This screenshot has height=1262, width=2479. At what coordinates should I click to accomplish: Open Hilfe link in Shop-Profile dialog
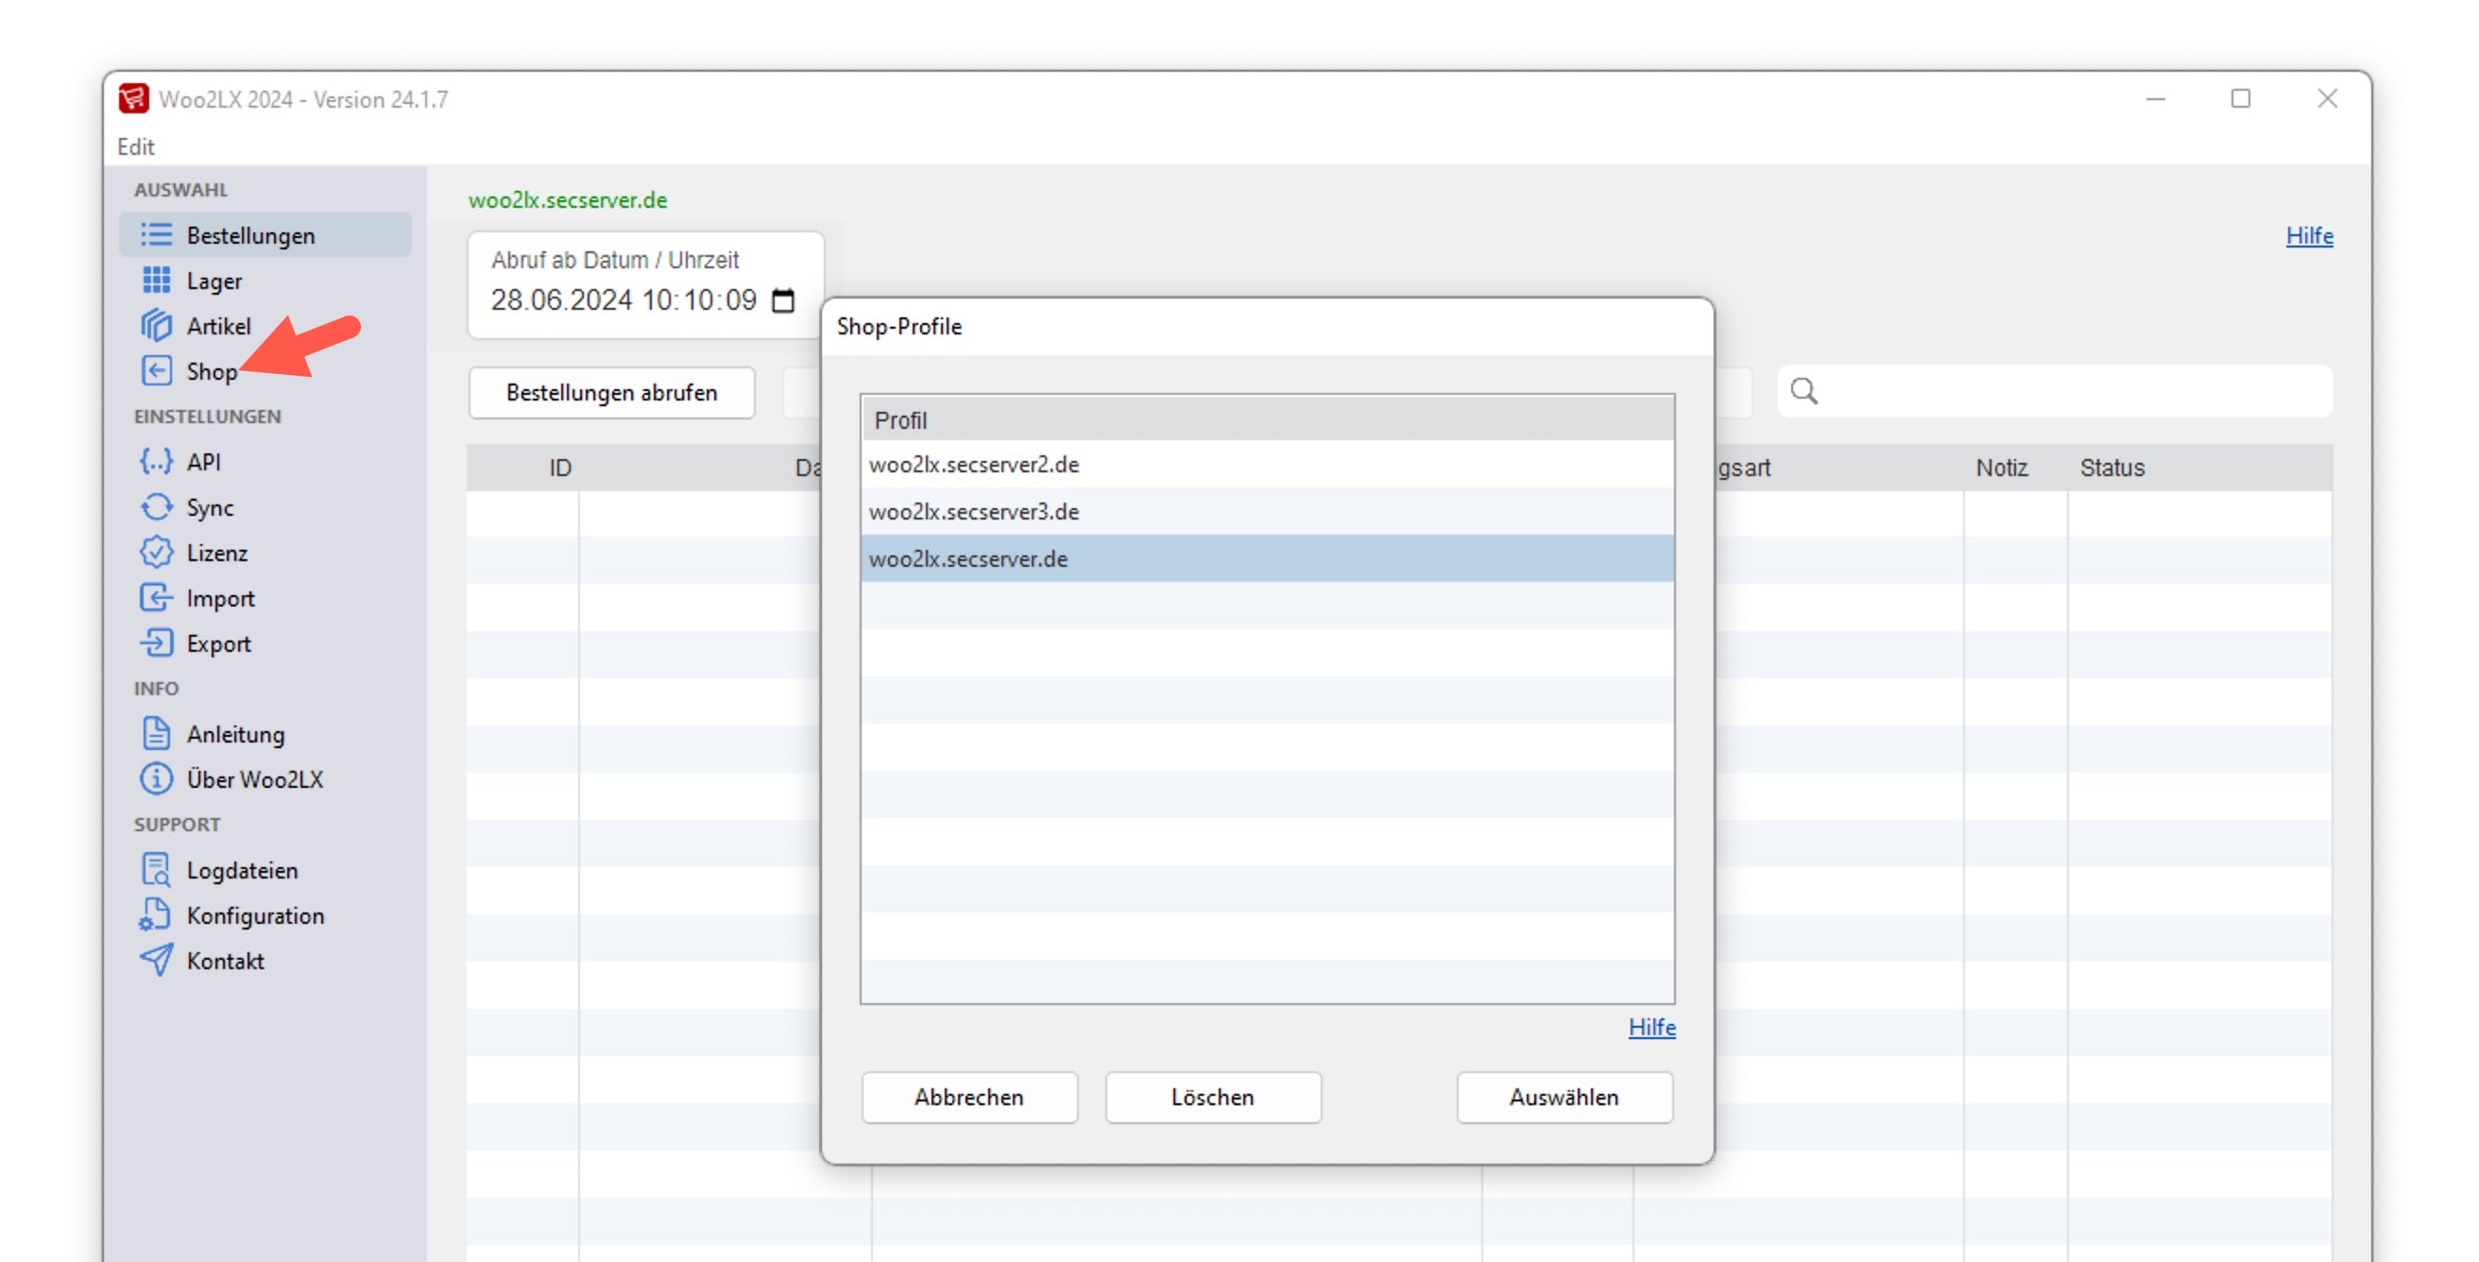point(1651,1028)
